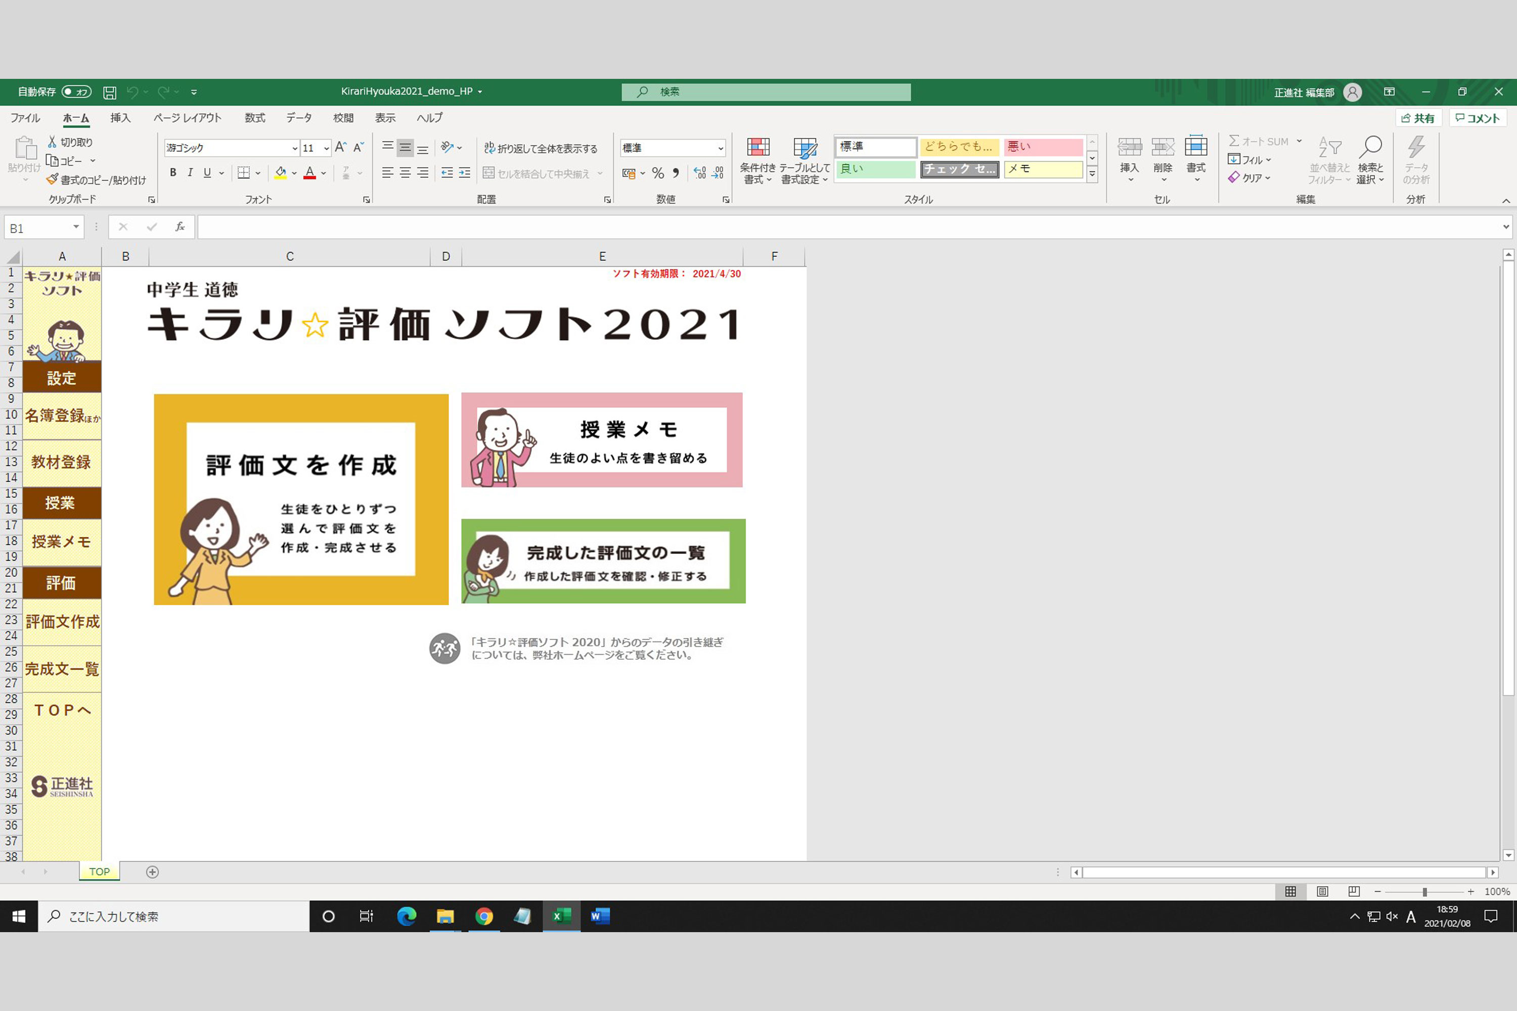Expand the formula bar
Screen dimensions: 1517x1011
pos(1506,227)
